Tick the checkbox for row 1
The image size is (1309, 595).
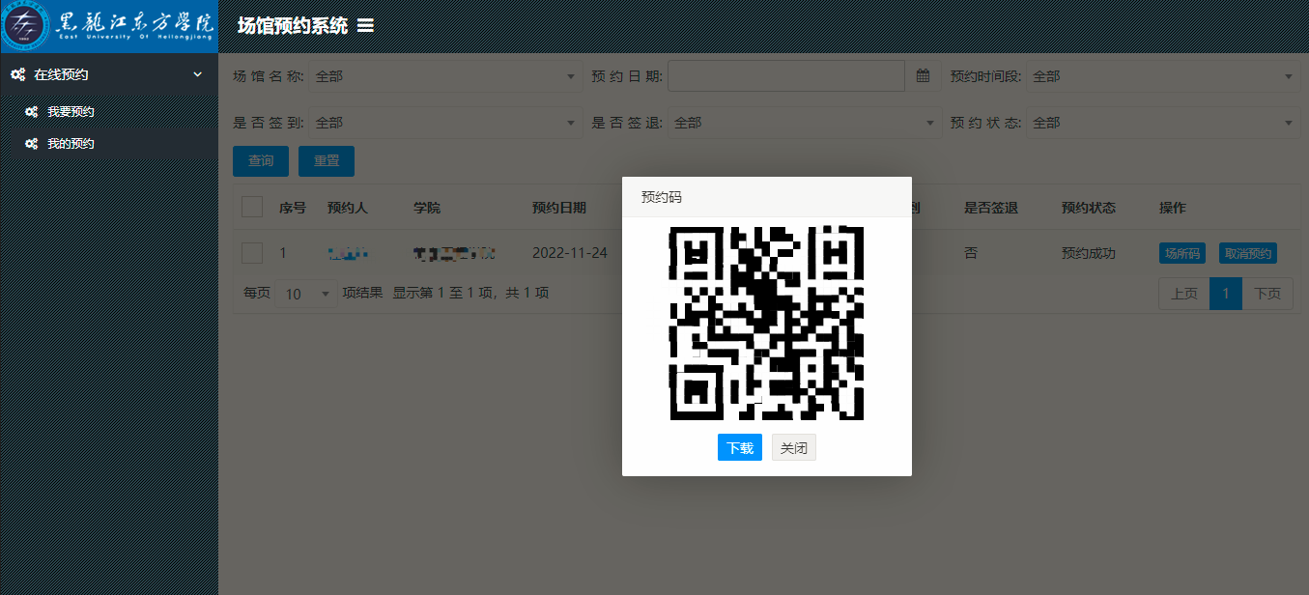(252, 253)
